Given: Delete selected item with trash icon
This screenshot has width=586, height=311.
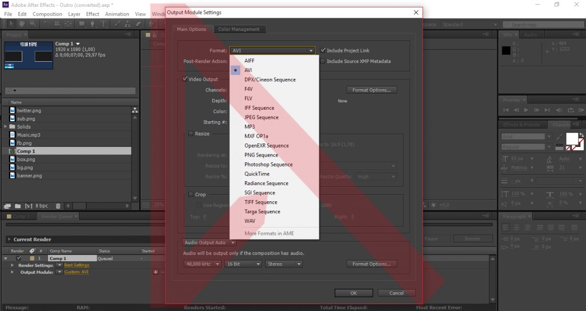Looking at the screenshot, I should click(58, 206).
